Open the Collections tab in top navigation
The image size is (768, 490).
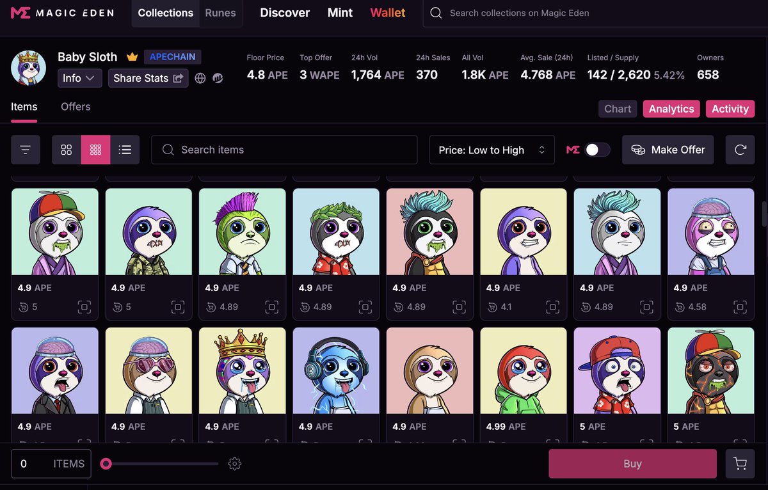165,13
